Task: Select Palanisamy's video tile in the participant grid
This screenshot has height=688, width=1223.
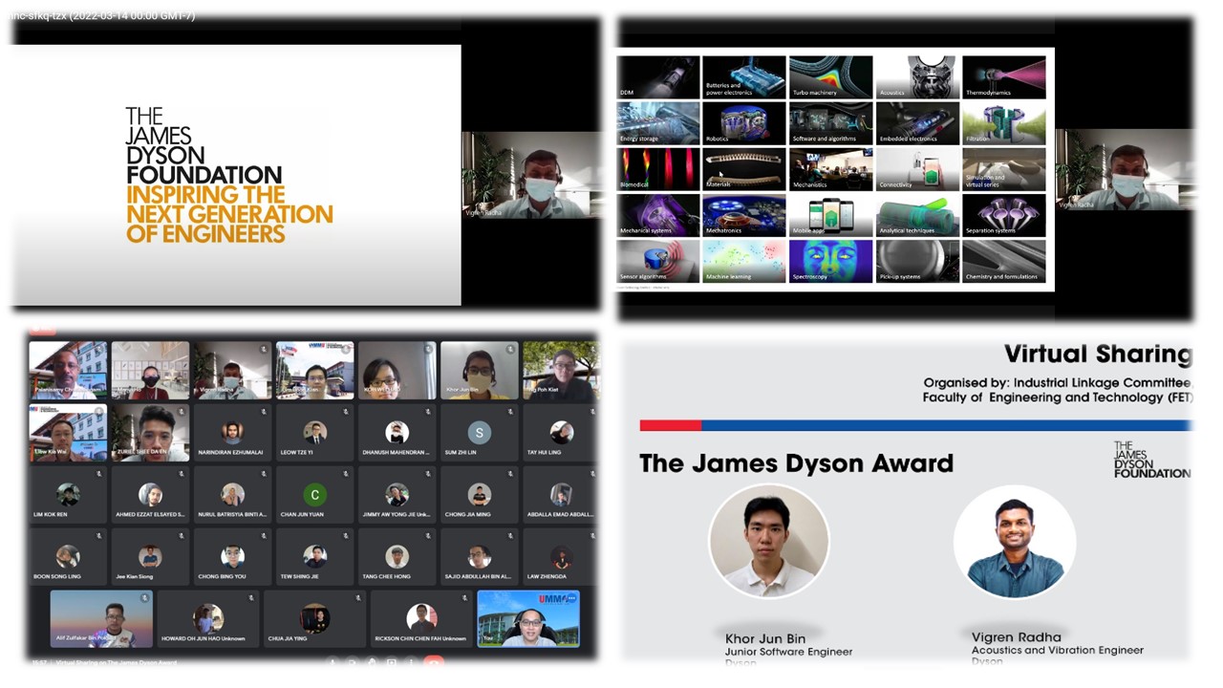Action: [68, 371]
